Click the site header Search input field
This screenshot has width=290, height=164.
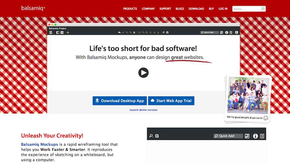coord(246,9)
